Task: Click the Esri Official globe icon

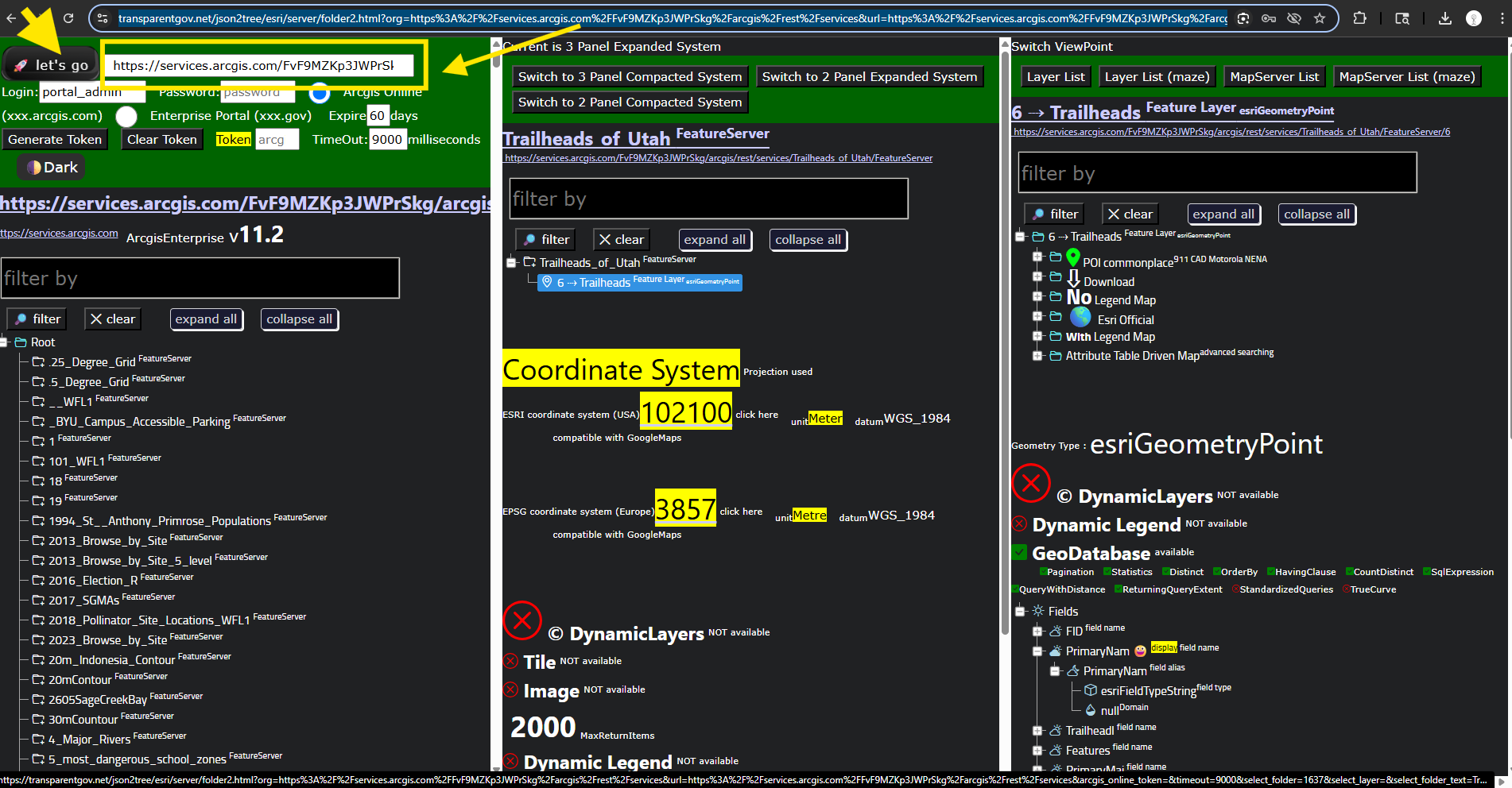Action: click(1080, 317)
